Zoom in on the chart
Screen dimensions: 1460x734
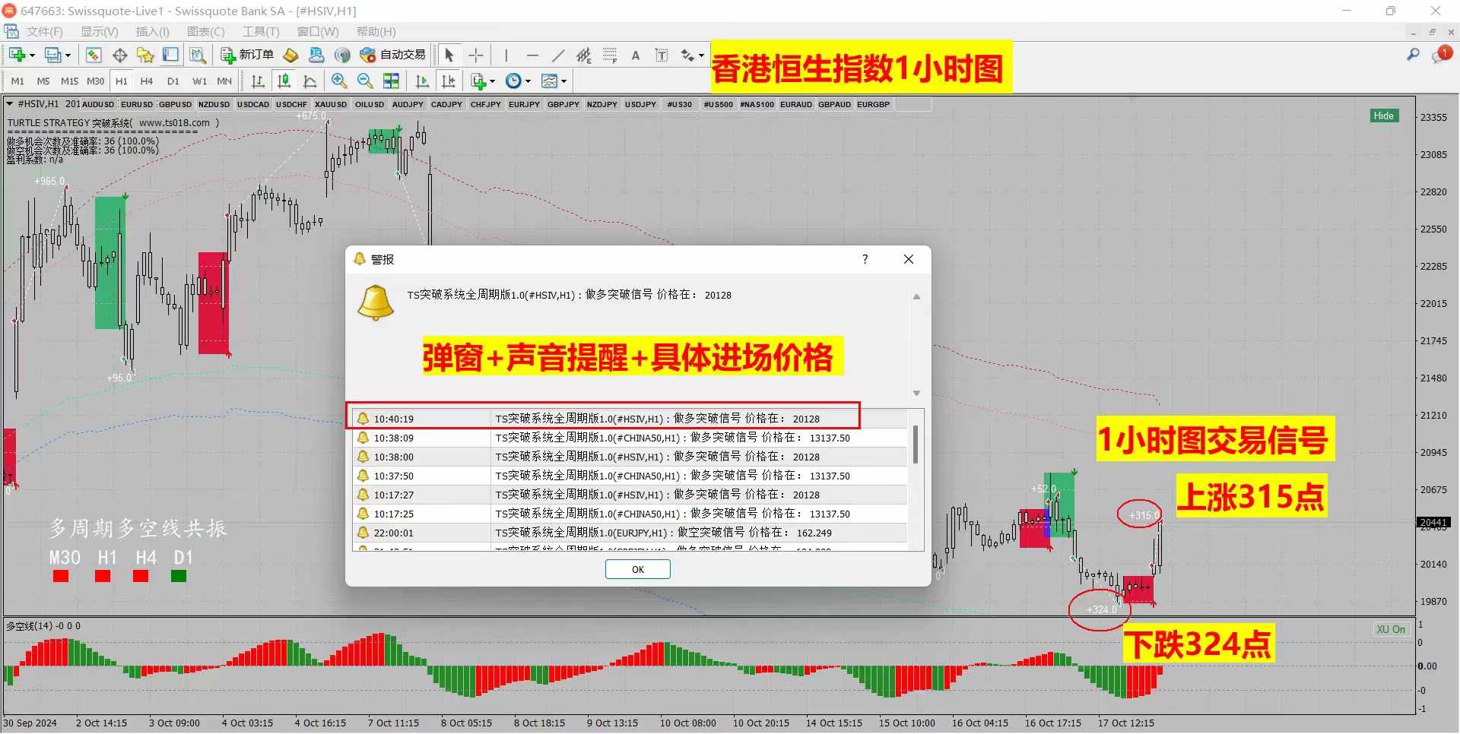tap(339, 81)
